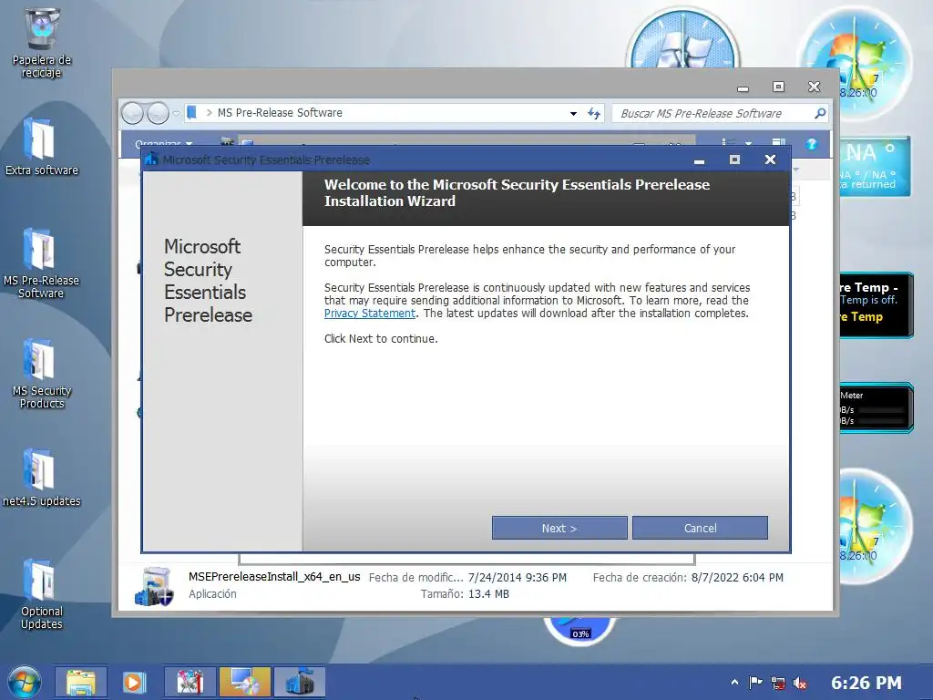Open the third taskbar toolbox application icon

pyautogui.click(x=190, y=682)
